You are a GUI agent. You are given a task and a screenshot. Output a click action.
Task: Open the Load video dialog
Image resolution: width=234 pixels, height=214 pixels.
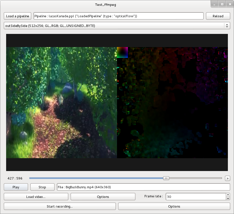36,197
